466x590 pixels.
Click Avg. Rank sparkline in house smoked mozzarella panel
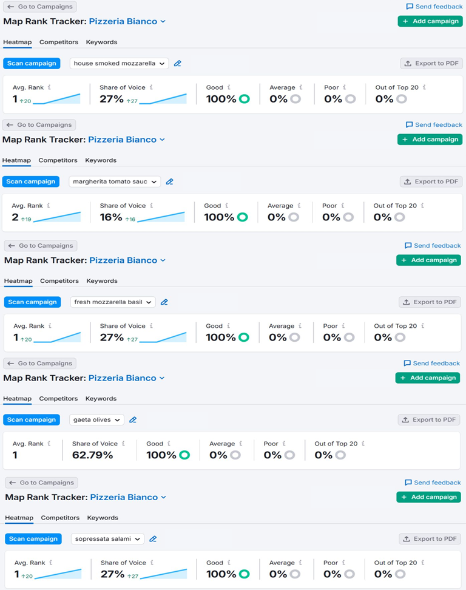click(57, 100)
